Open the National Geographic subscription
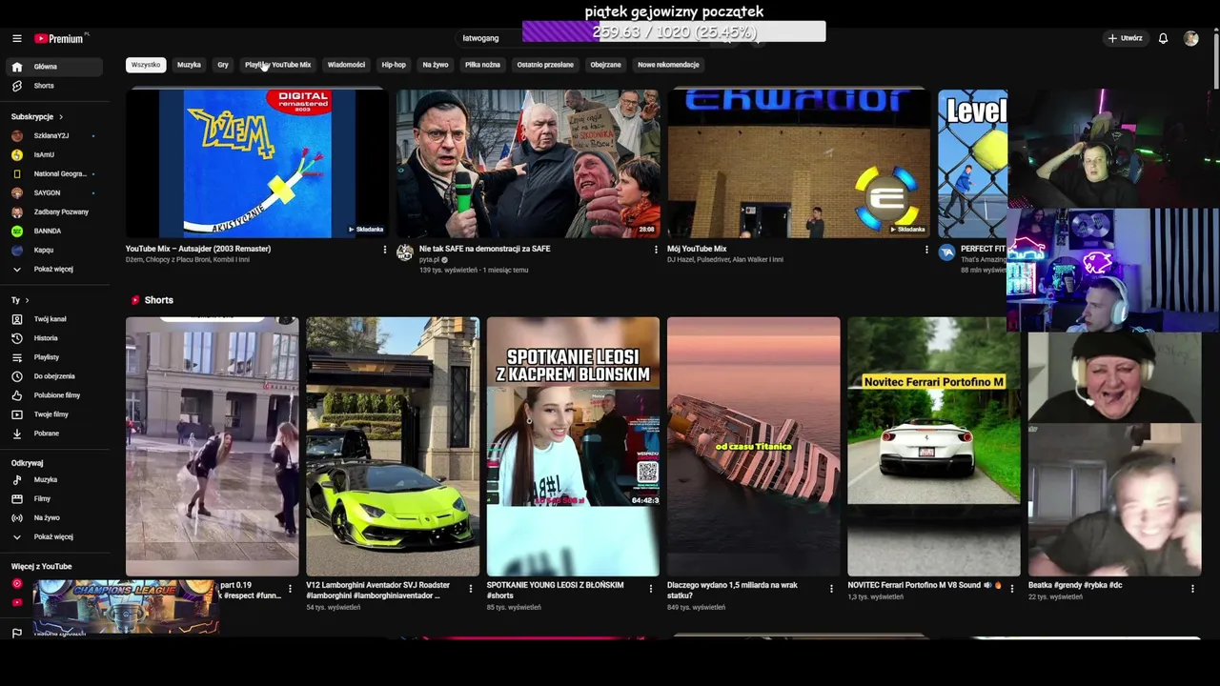Image resolution: width=1220 pixels, height=686 pixels. point(54,173)
